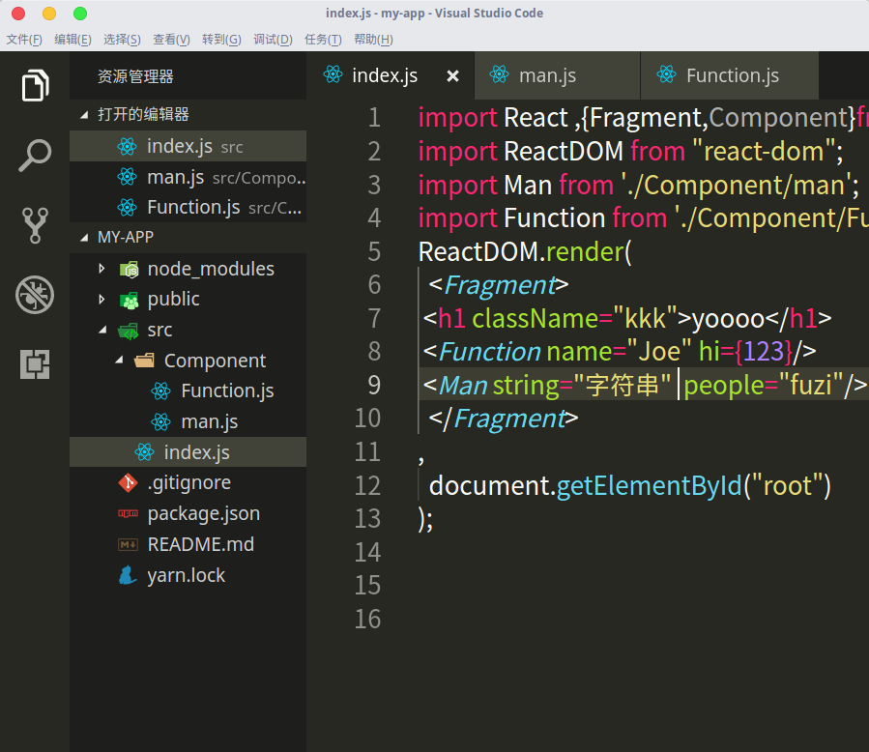The image size is (869, 752).
Task: Switch to the man.js editor tab
Action: tap(558, 75)
